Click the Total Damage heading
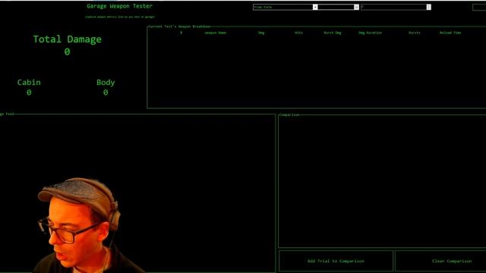 coord(68,39)
